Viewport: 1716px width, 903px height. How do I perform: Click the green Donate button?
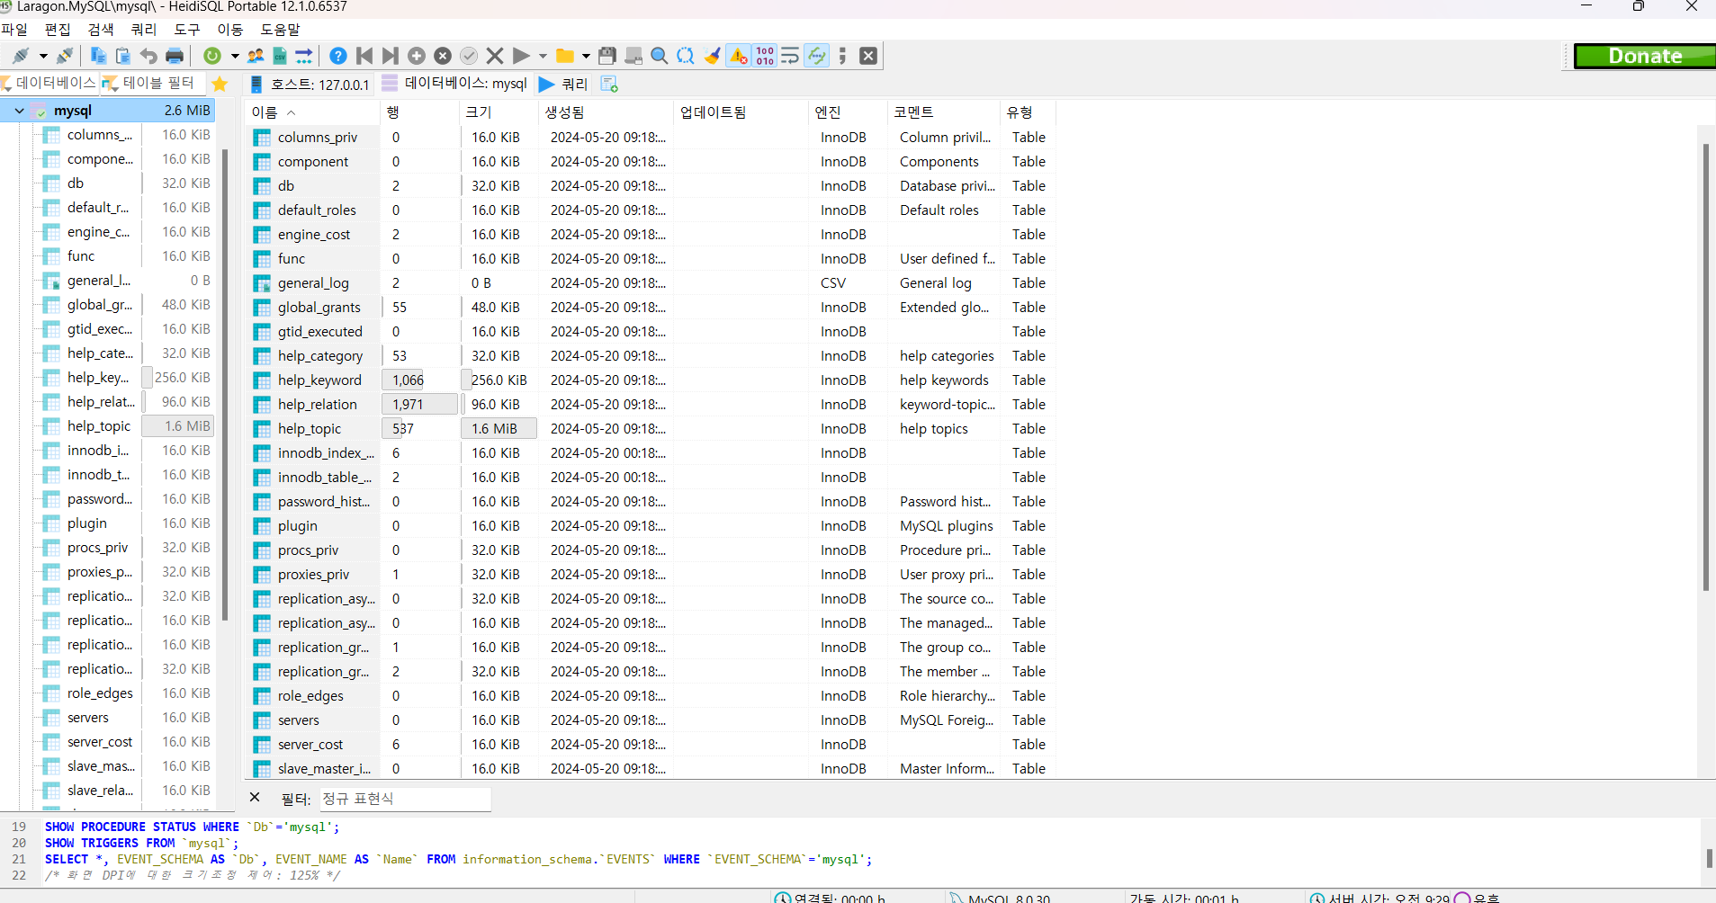click(x=1645, y=56)
